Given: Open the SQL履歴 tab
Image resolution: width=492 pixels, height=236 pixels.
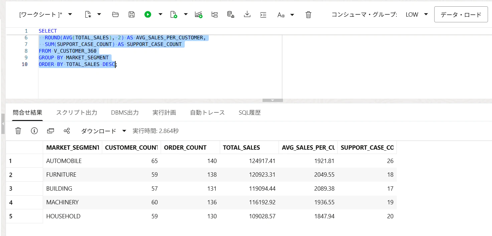Looking at the screenshot, I should 250,113.
